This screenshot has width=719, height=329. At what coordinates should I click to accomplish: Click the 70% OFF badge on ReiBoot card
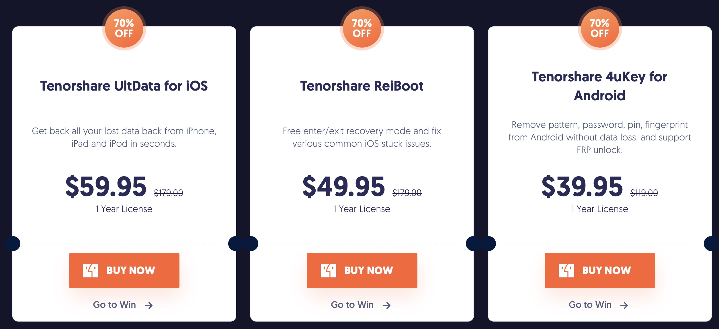coord(362,28)
